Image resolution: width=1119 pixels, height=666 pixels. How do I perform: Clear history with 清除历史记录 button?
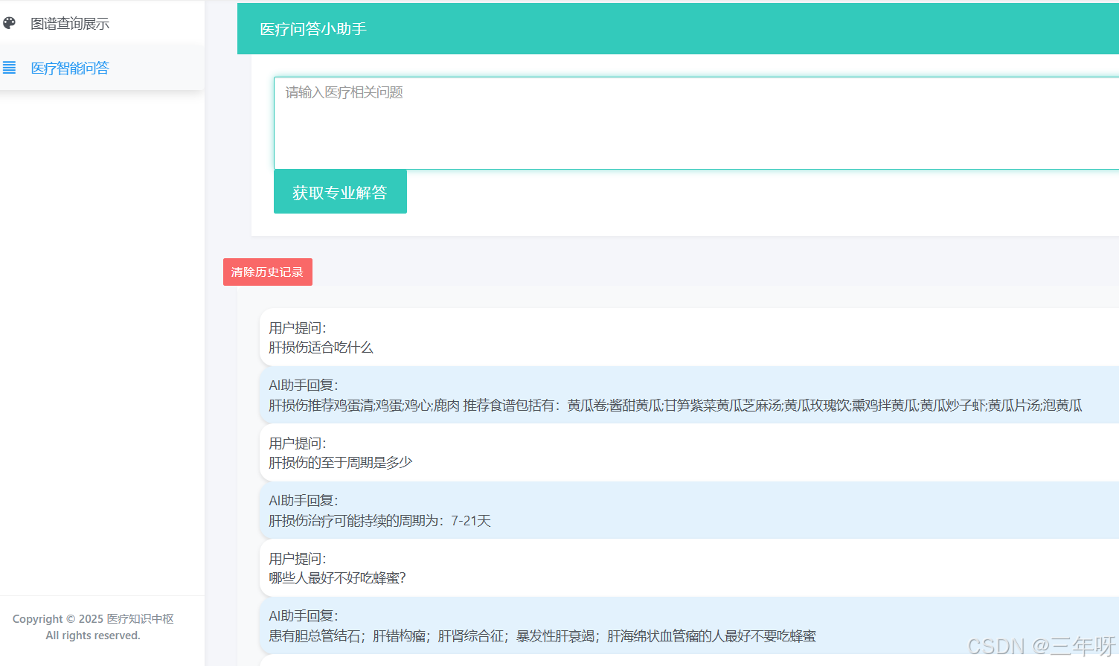(268, 272)
